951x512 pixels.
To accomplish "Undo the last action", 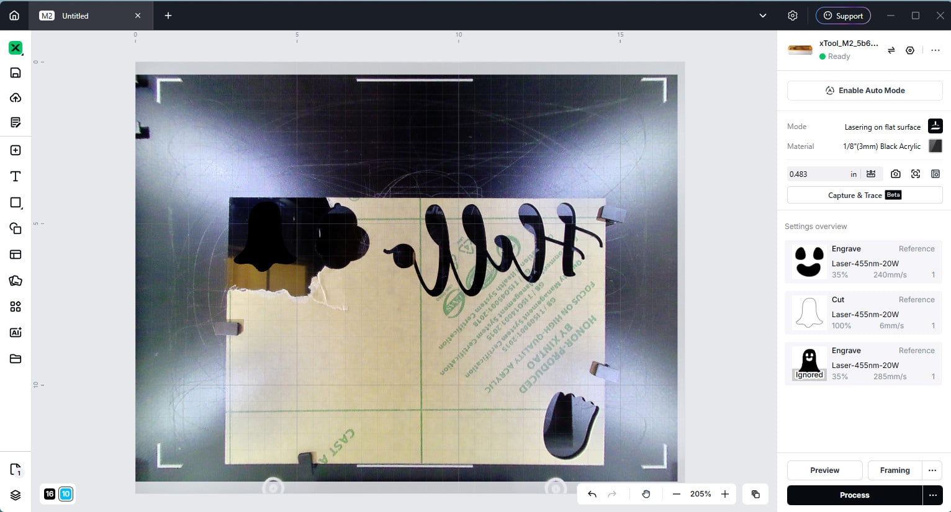I will (x=592, y=494).
